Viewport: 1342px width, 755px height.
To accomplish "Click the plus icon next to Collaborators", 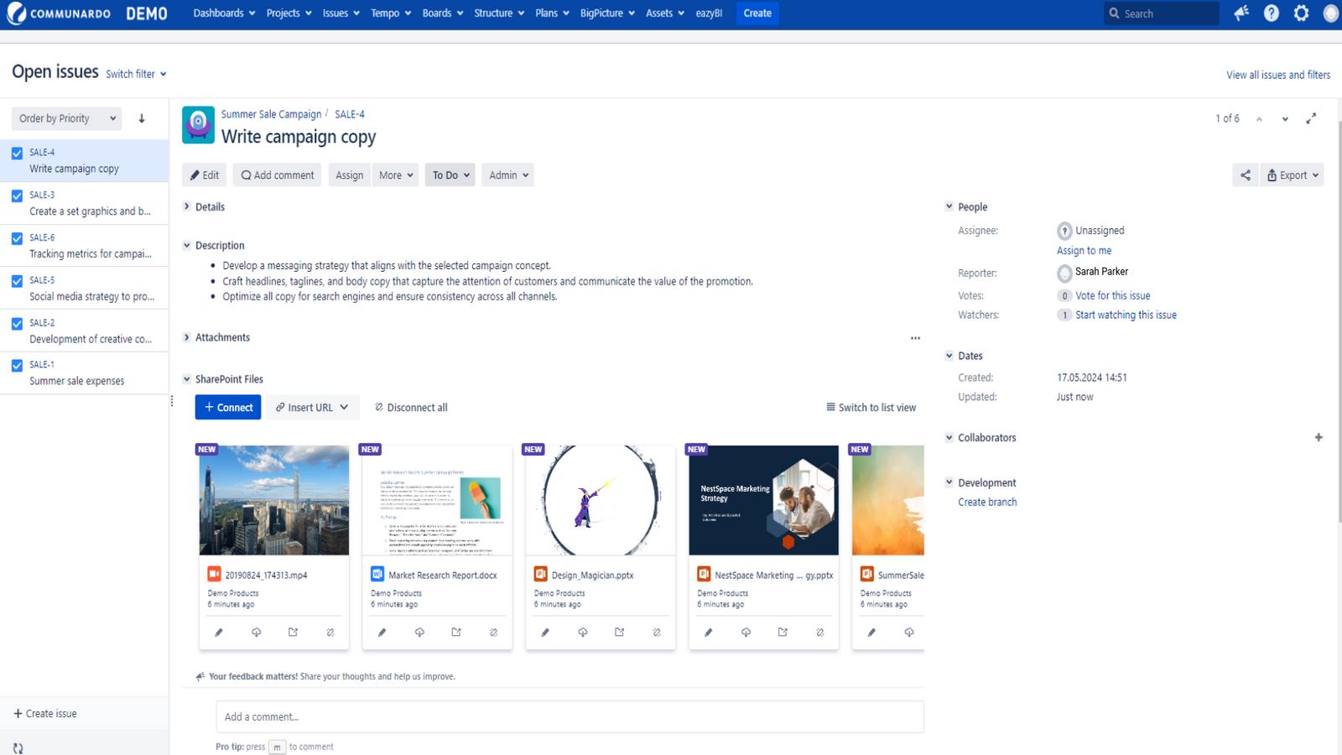I will tap(1319, 438).
